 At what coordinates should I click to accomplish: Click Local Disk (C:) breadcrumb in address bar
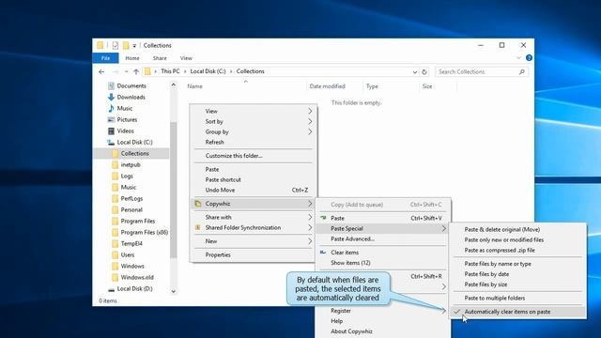point(208,71)
